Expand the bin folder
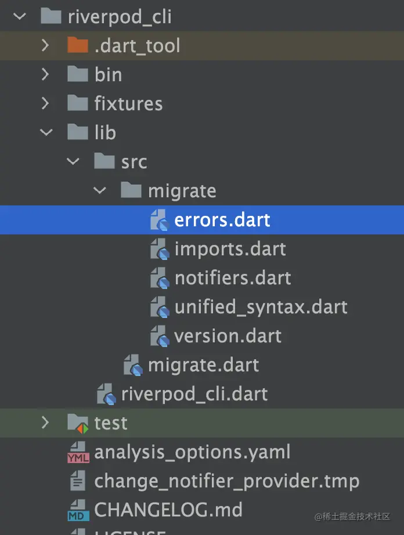Screen dimensions: 404x535 (46, 74)
